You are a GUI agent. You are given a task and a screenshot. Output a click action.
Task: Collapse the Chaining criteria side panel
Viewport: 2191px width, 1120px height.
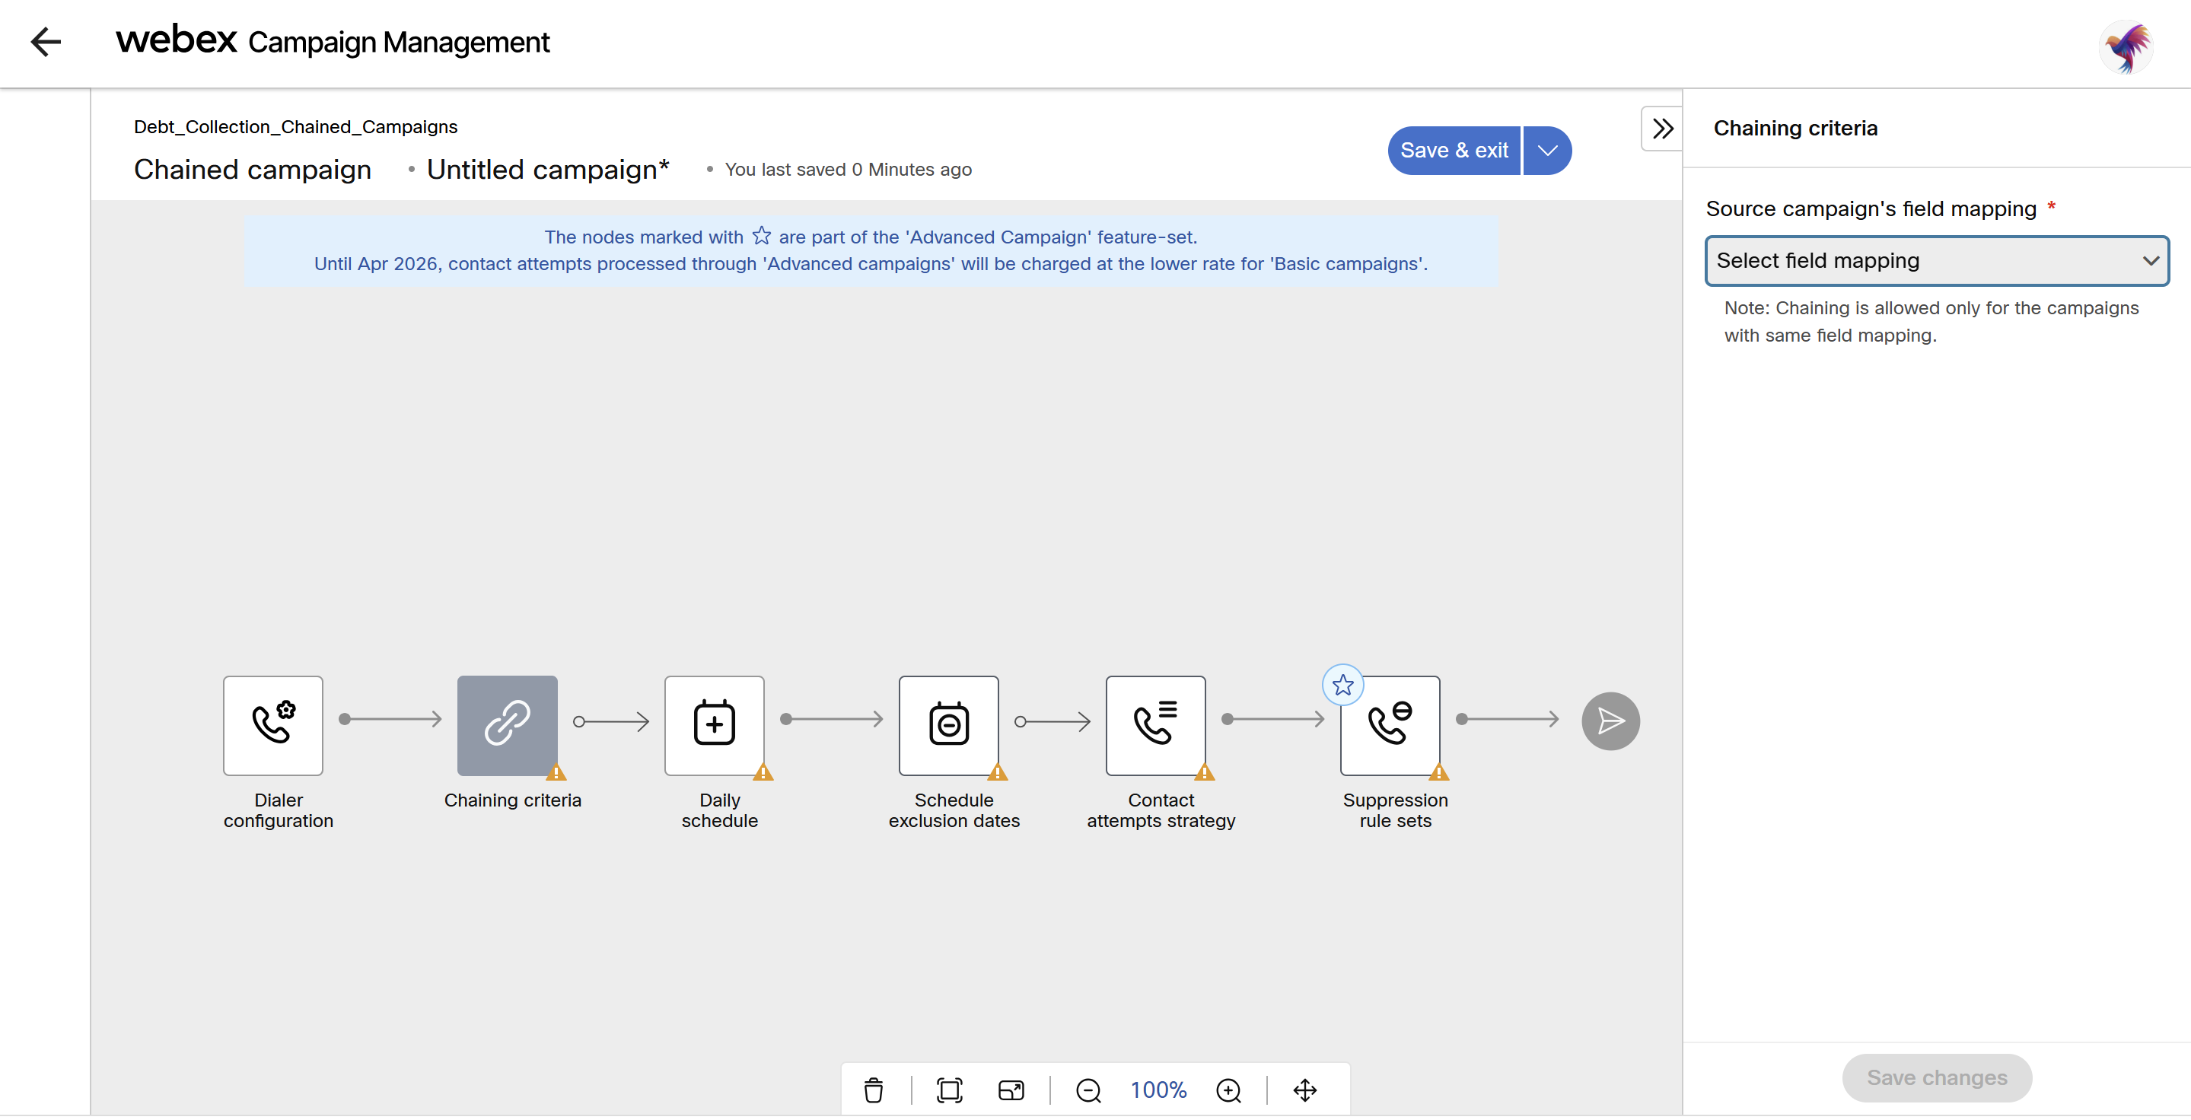tap(1662, 129)
